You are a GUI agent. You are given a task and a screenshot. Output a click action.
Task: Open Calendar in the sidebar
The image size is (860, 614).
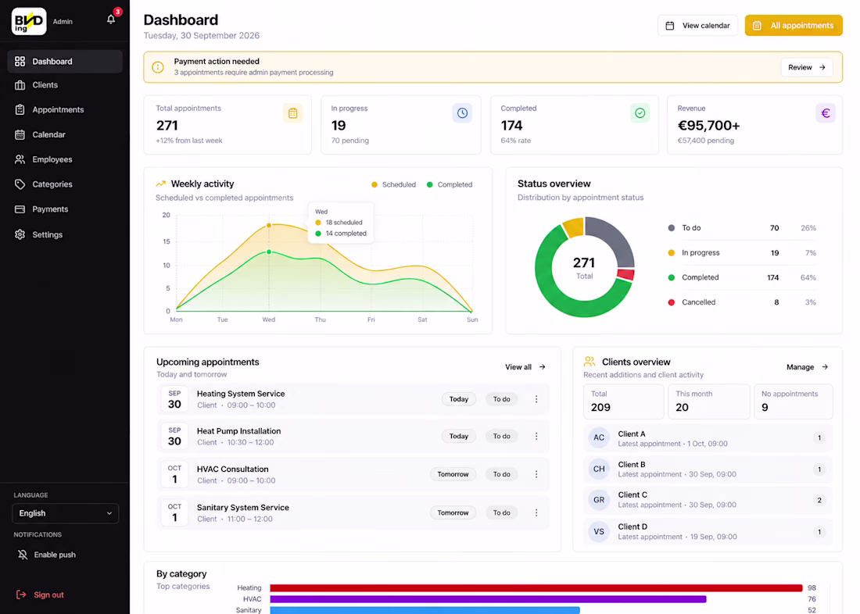(x=65, y=134)
